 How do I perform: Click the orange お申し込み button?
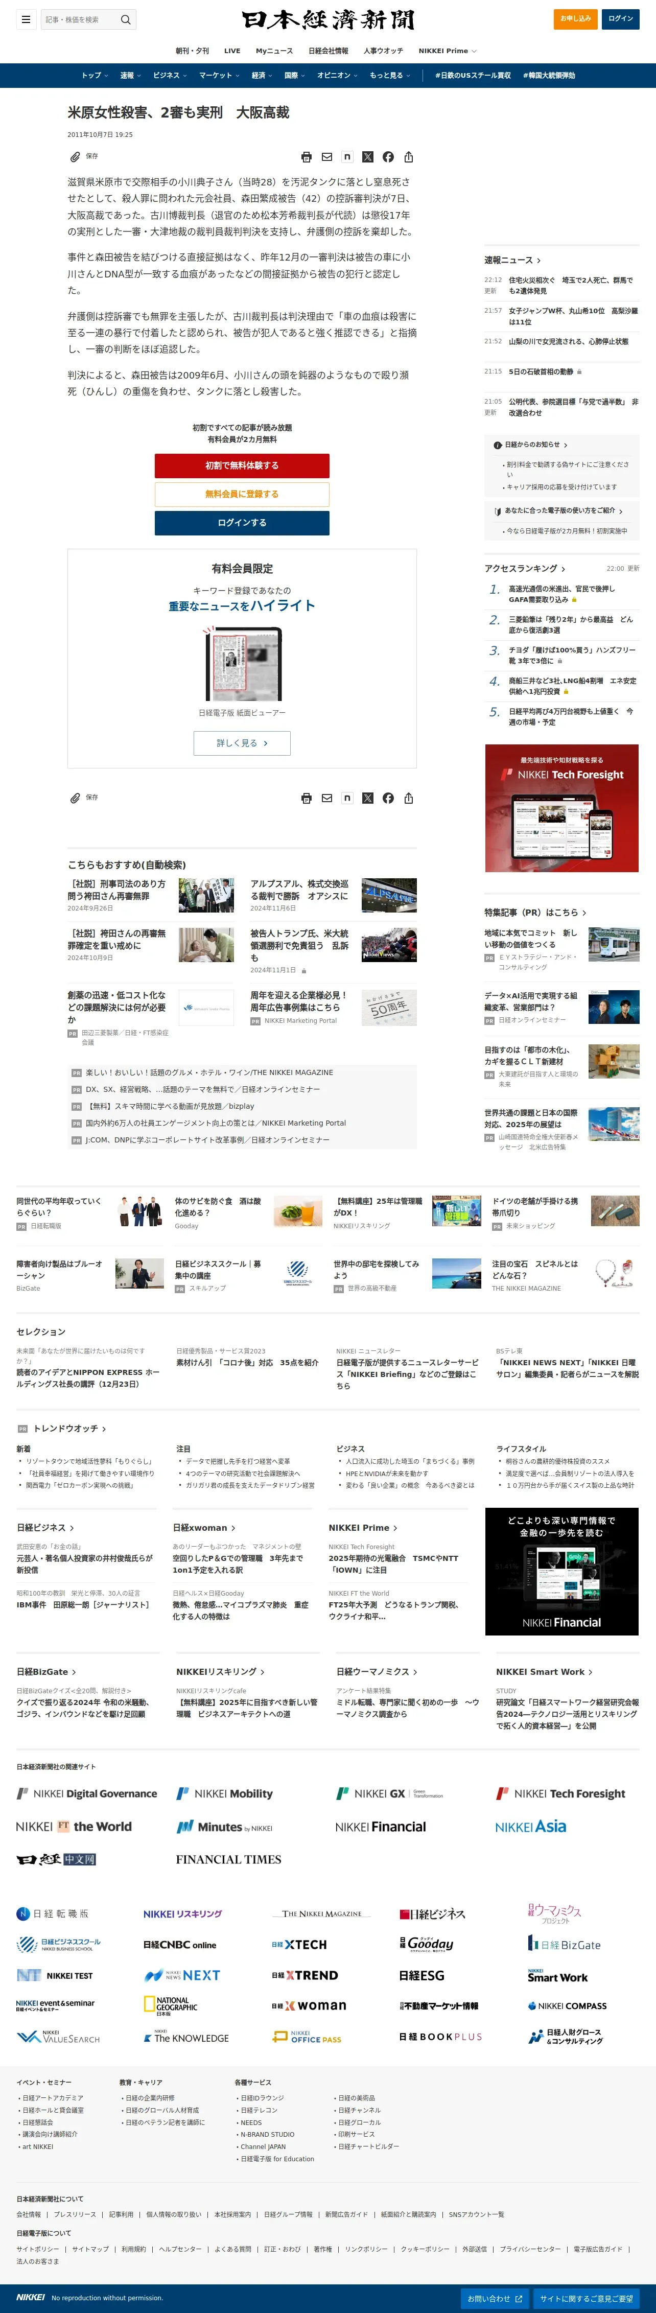tap(576, 19)
